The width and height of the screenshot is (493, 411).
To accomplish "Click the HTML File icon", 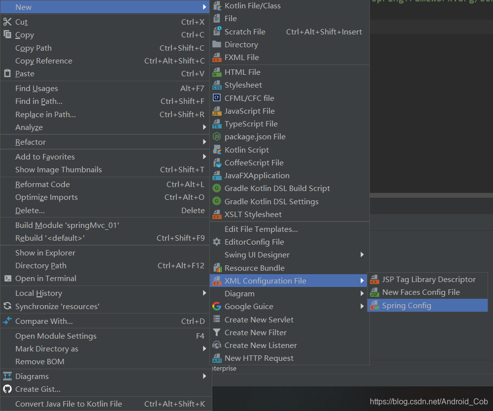I will pos(217,72).
